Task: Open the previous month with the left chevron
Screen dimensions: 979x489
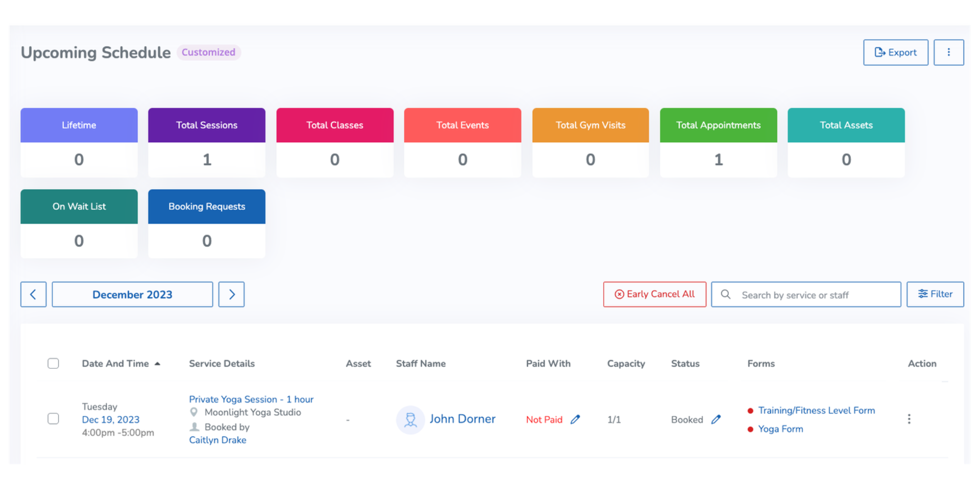Action: point(33,294)
